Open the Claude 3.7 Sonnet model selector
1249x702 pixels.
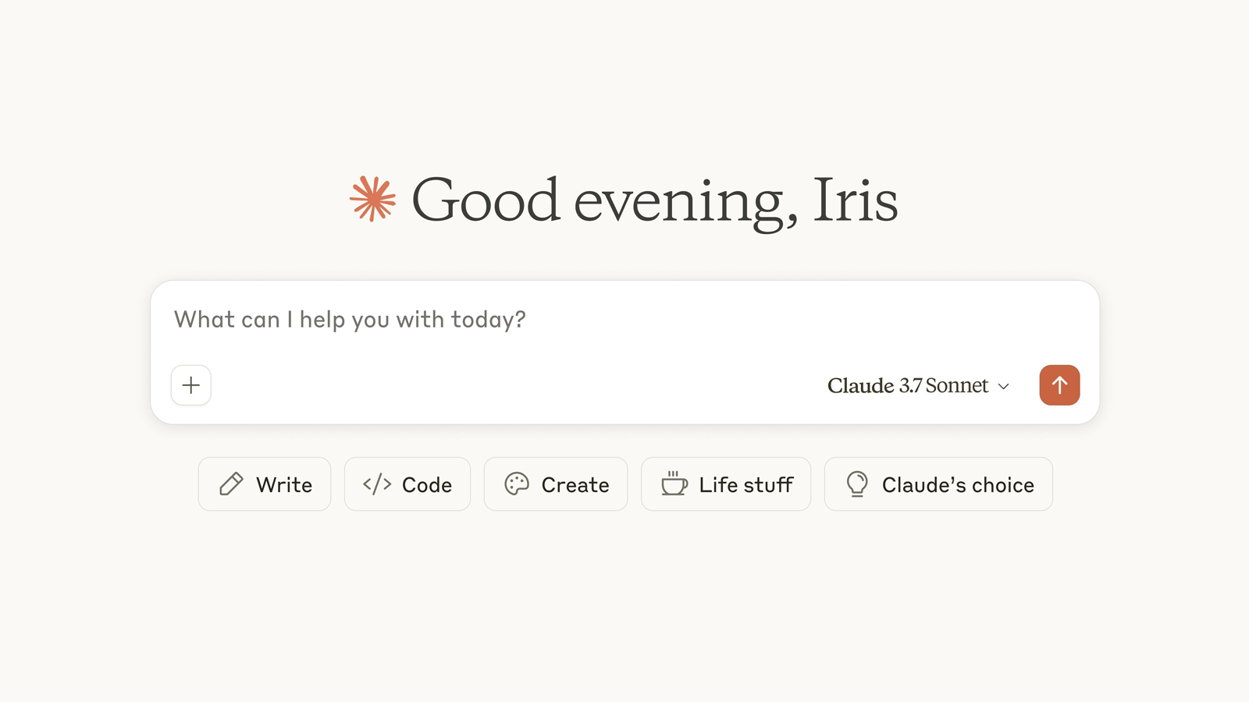click(x=907, y=386)
